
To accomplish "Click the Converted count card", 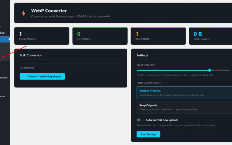I will pyautogui.click(x=100, y=36).
